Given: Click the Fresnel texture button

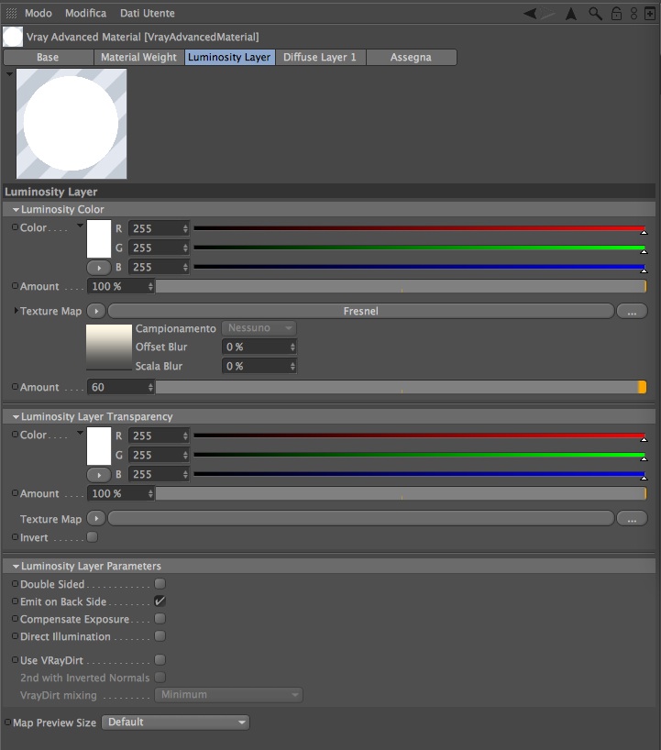Looking at the screenshot, I should click(x=361, y=311).
